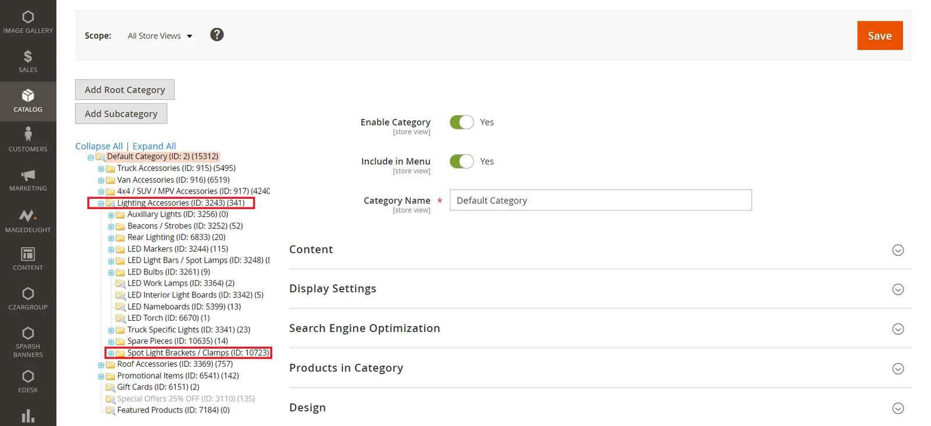The width and height of the screenshot is (931, 426).
Task: Expand the Truck Accessories tree node
Action: click(101, 169)
